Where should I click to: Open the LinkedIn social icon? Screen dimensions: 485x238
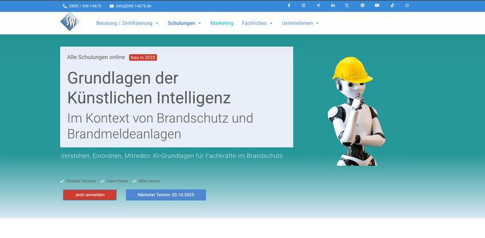tap(333, 6)
